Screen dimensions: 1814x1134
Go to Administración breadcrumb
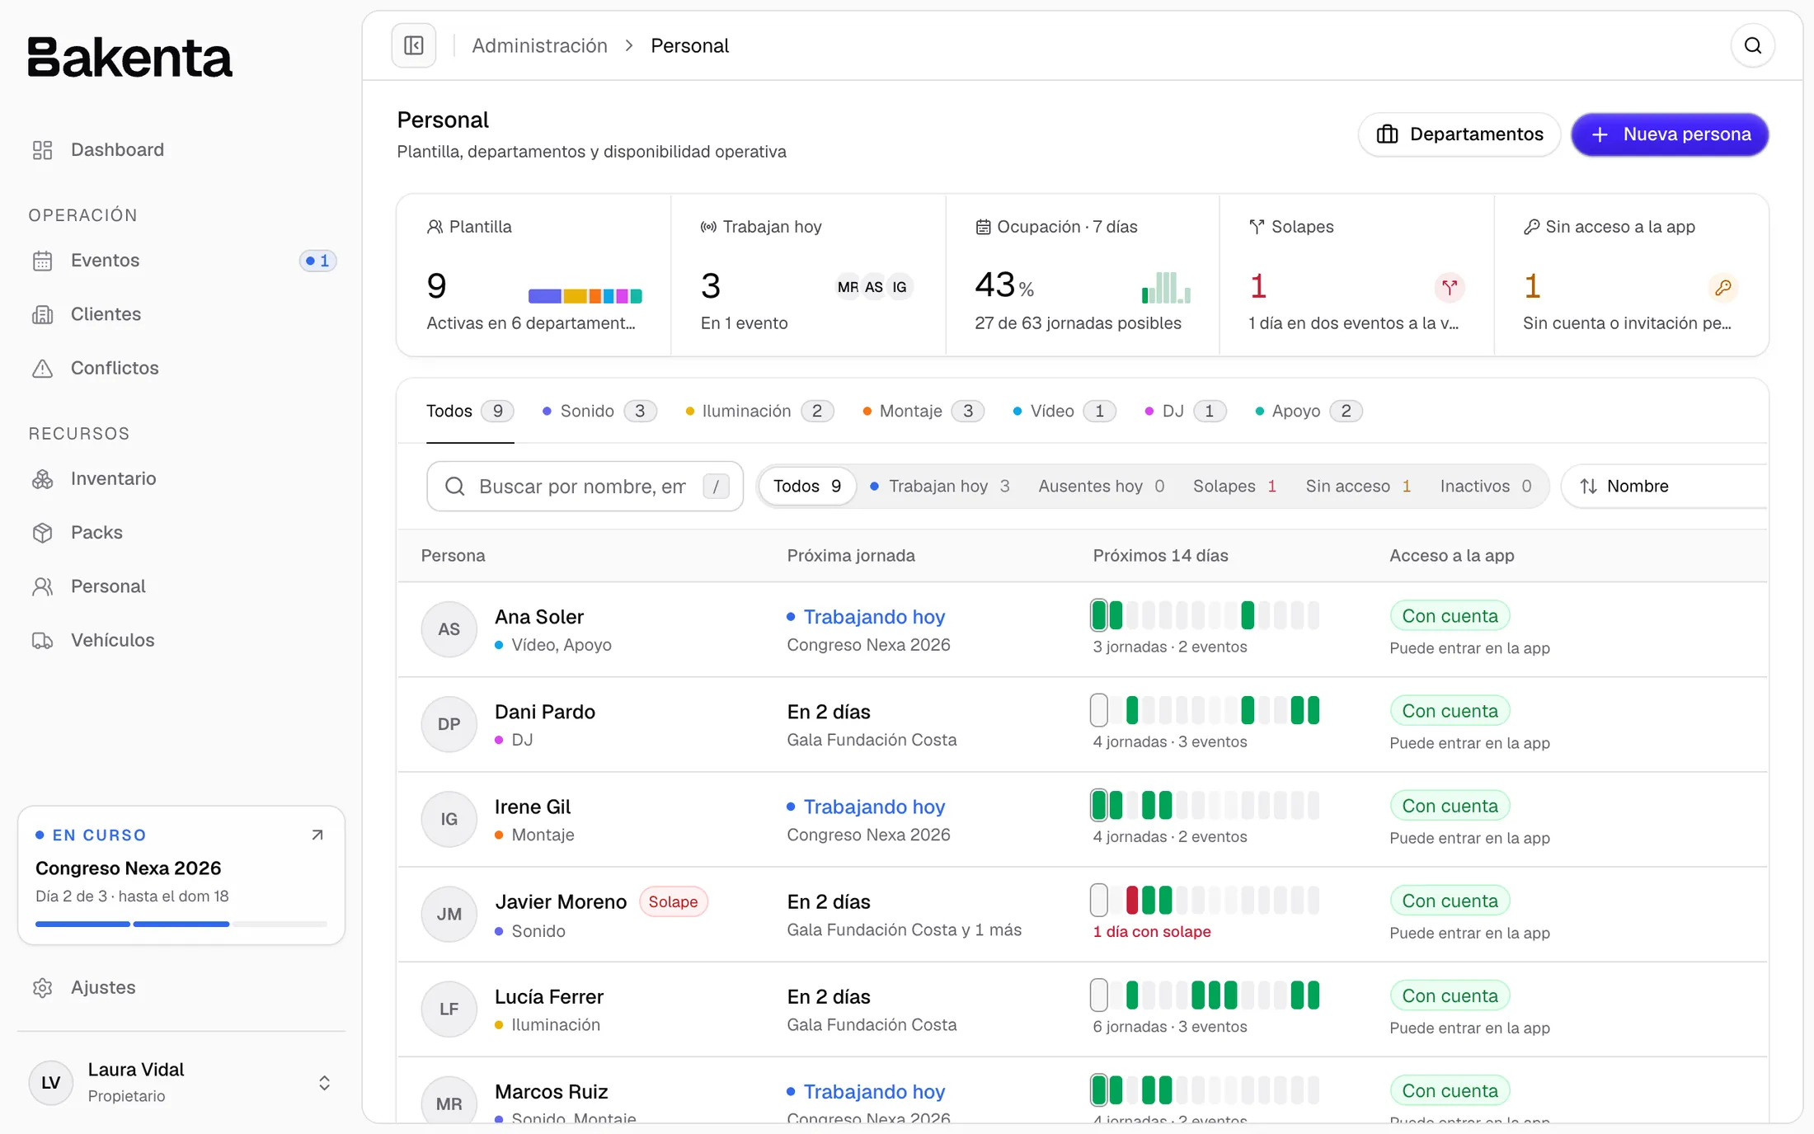[x=539, y=45]
